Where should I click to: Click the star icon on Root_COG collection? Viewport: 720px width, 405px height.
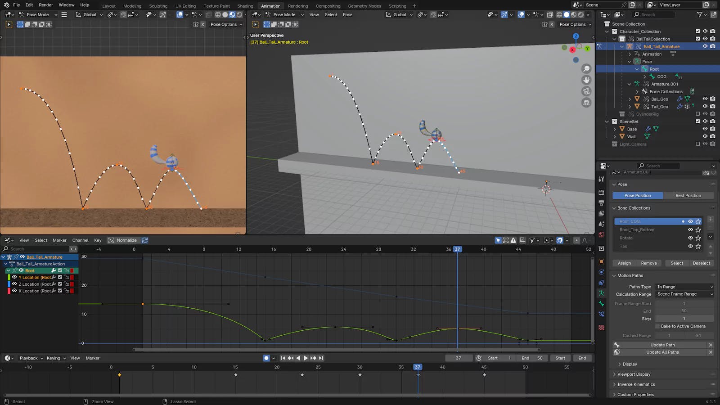coord(698,221)
